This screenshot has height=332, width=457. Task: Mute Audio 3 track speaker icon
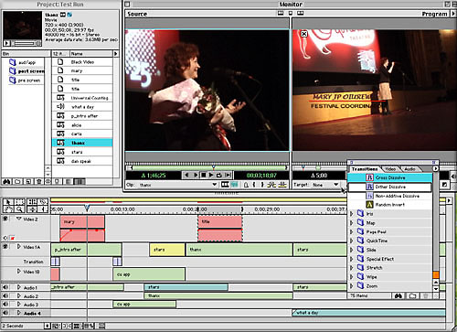point(5,305)
